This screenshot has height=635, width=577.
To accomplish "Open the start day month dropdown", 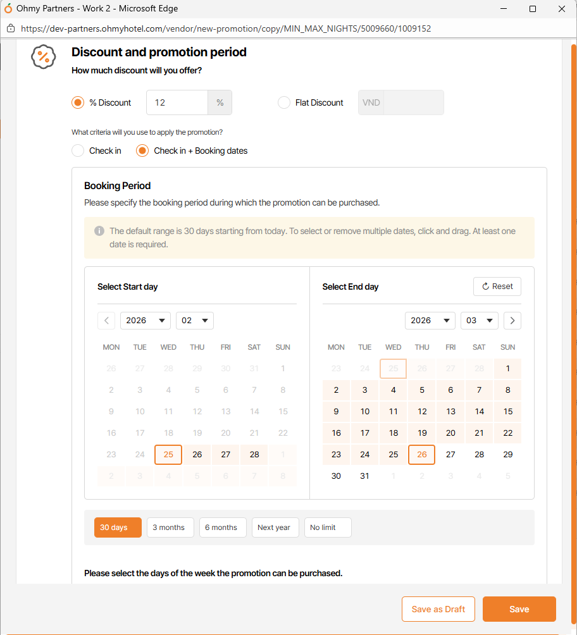I will 195,321.
